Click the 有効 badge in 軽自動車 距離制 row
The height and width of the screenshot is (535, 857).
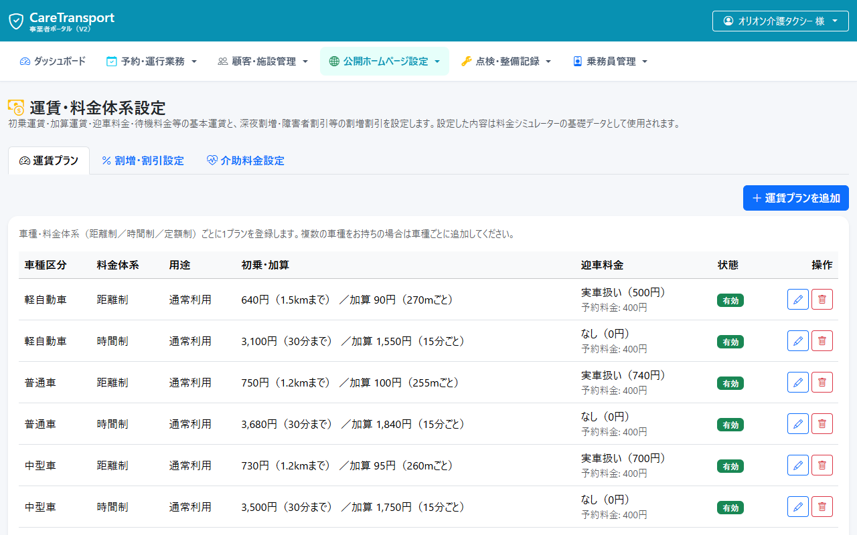[730, 300]
